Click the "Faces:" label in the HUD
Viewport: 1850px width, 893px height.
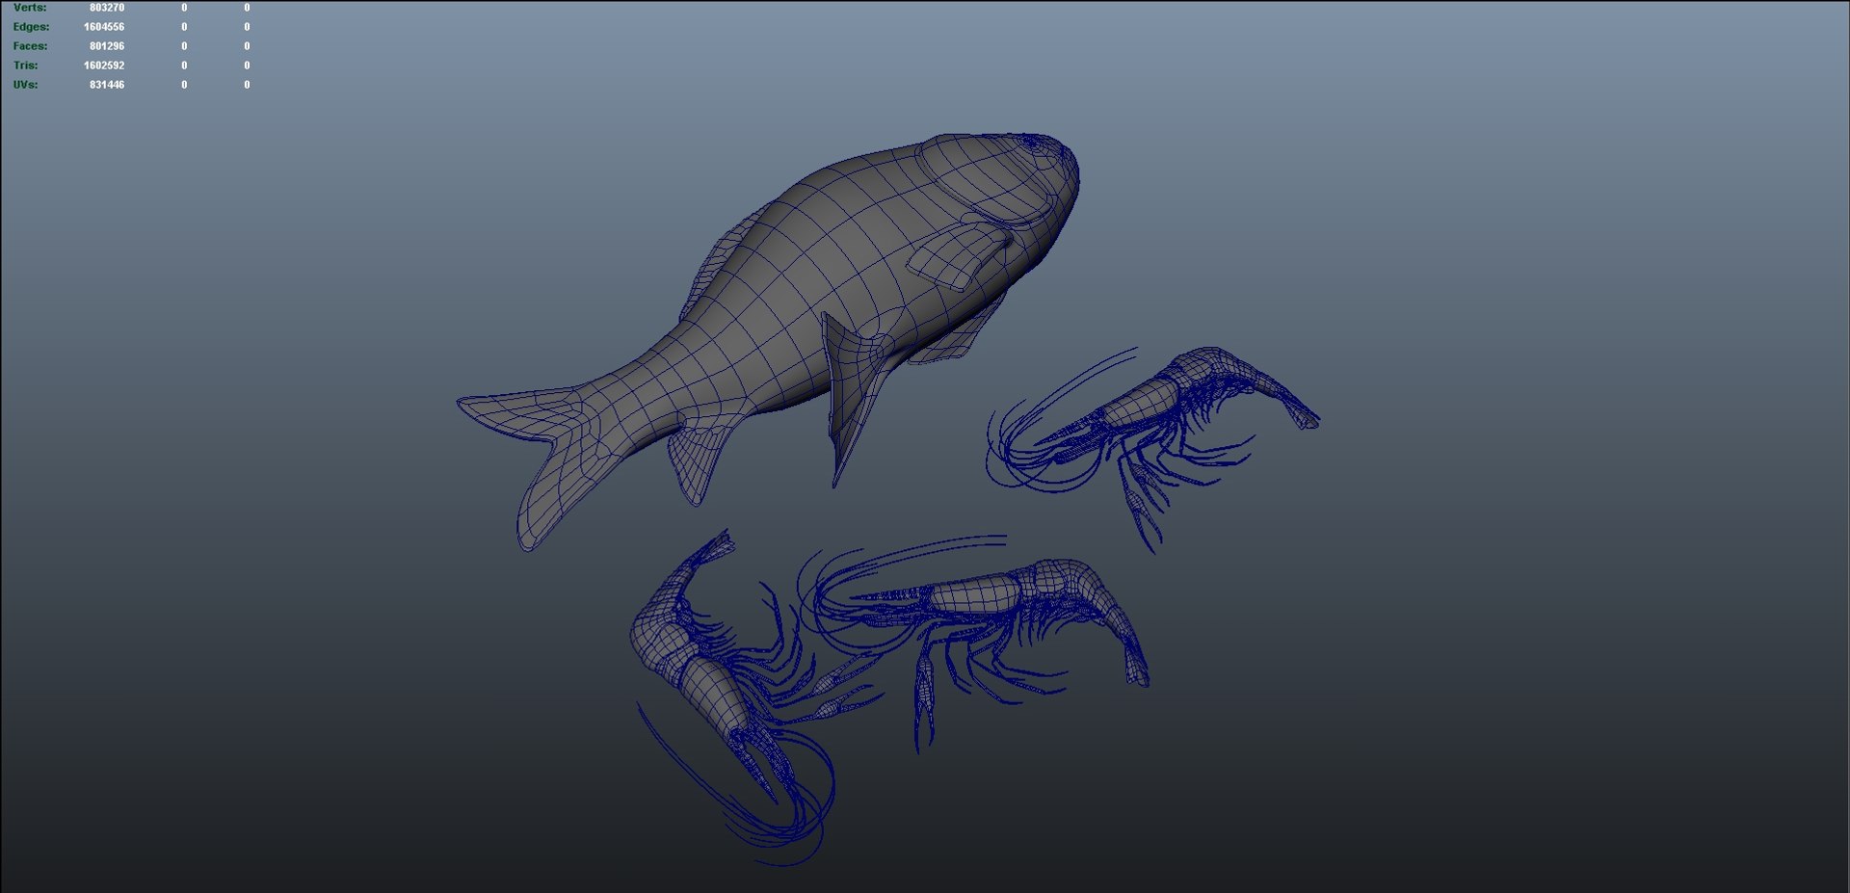pos(30,46)
